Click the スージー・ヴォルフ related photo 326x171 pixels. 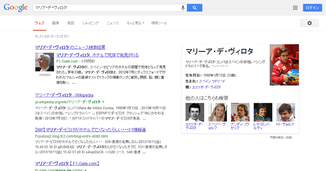point(218,112)
